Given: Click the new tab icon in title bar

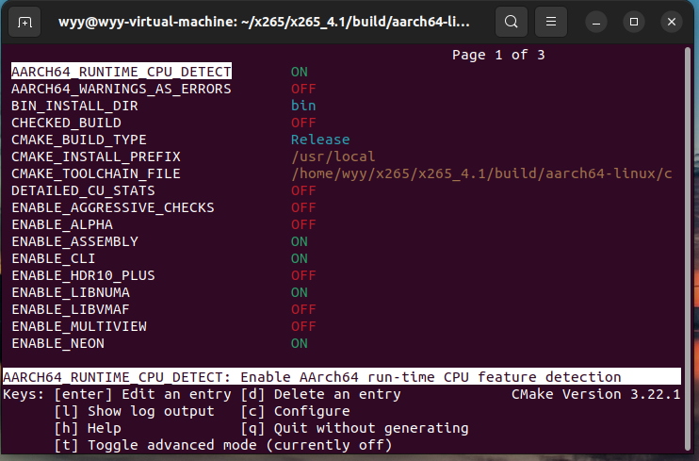Looking at the screenshot, I should point(24,21).
